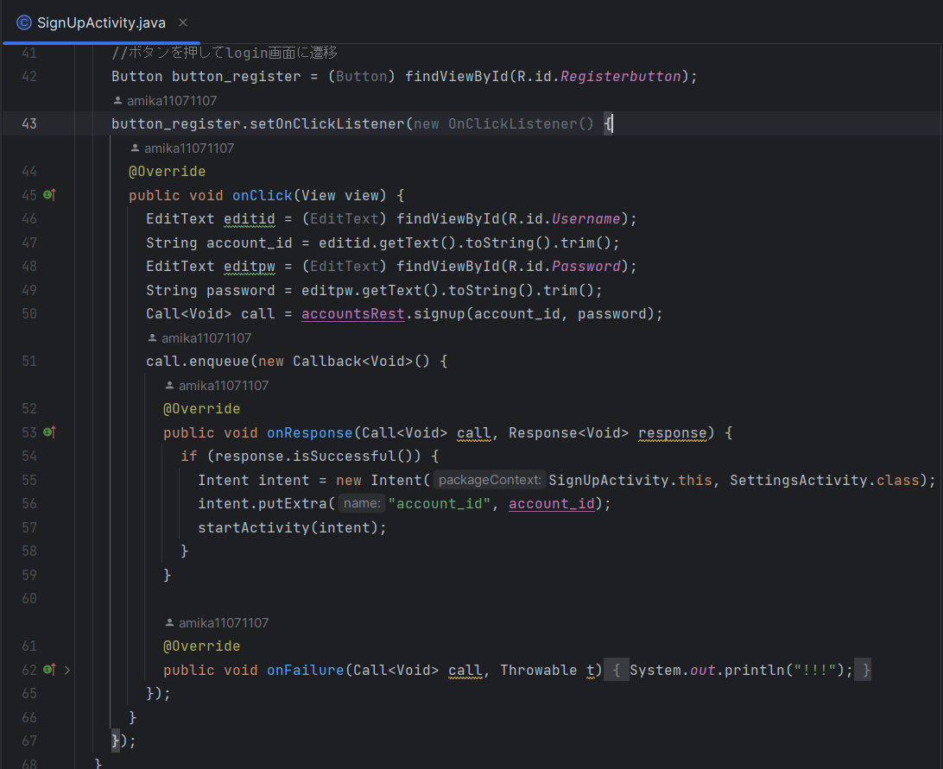The height and width of the screenshot is (769, 943).
Task: Click the accountsRest field reference on line 50
Action: coord(353,314)
